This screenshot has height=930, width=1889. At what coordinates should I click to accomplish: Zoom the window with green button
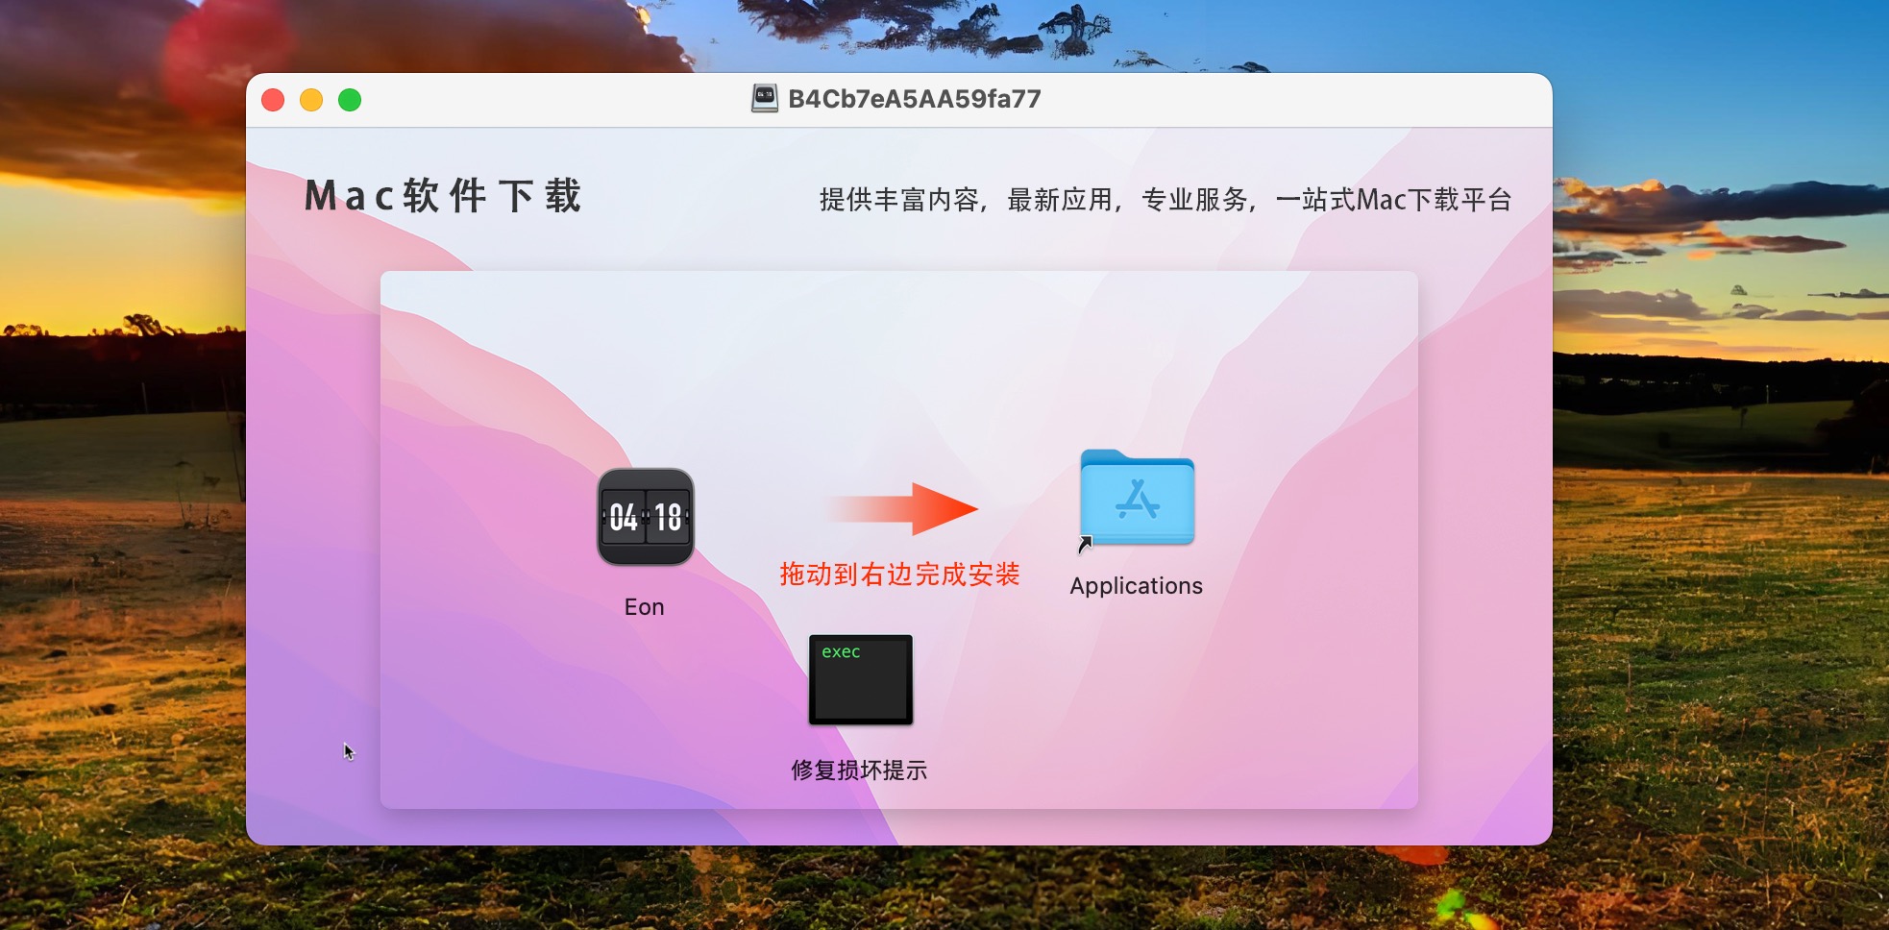pos(350,100)
